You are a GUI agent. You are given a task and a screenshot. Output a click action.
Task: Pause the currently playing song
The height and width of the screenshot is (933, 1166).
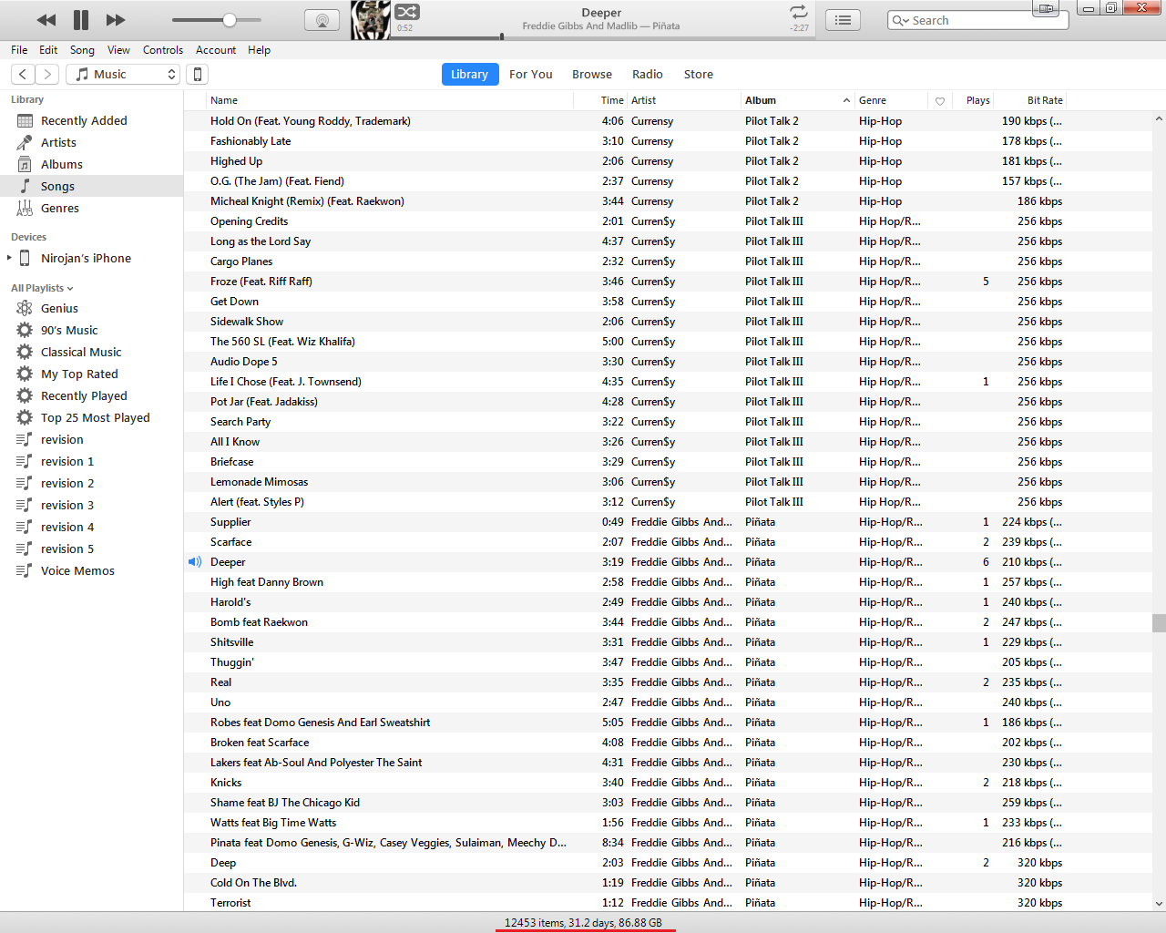coord(81,20)
